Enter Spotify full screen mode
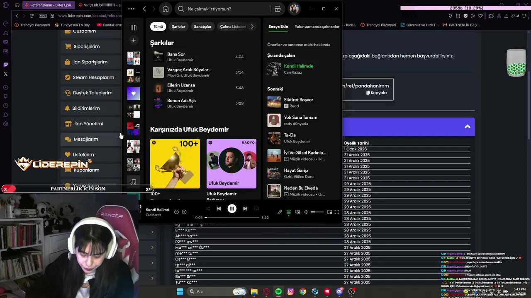 click(337, 212)
